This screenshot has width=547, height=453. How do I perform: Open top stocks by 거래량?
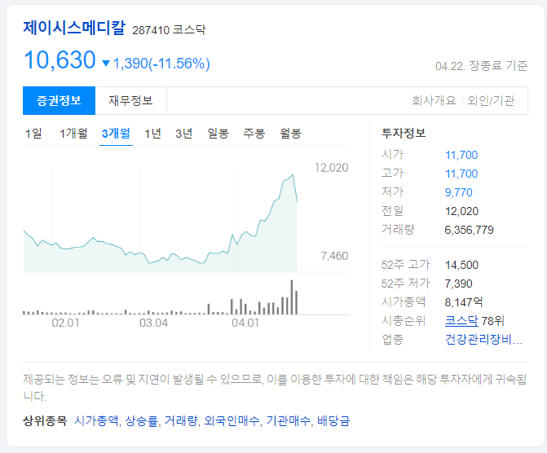(181, 420)
